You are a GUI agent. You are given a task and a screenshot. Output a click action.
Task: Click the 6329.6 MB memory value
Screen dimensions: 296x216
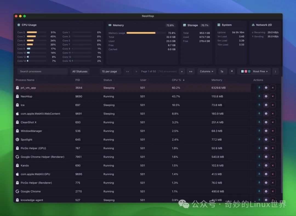[219, 88]
